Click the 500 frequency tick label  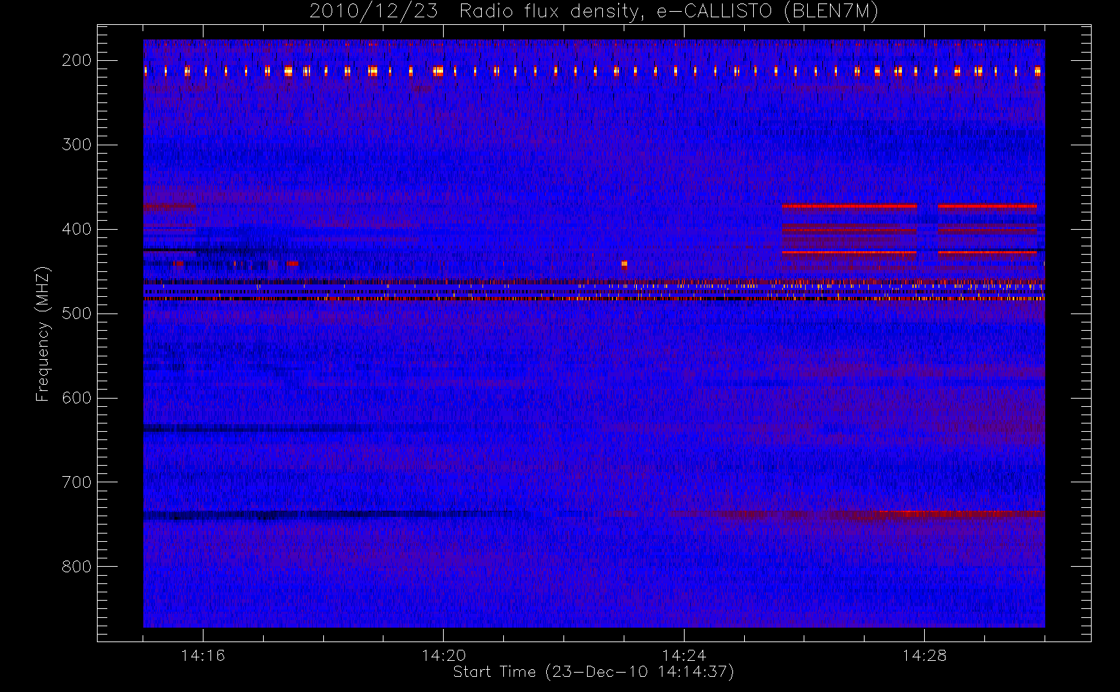76,313
